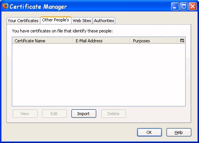This screenshot has width=199, height=143.
Task: Open the Help button
Action: 179,132
